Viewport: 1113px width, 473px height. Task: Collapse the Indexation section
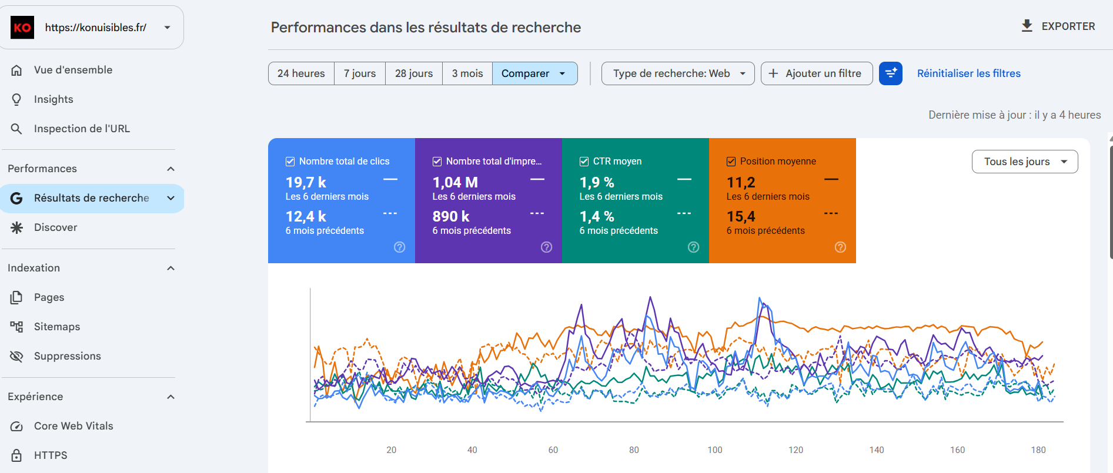(x=171, y=268)
